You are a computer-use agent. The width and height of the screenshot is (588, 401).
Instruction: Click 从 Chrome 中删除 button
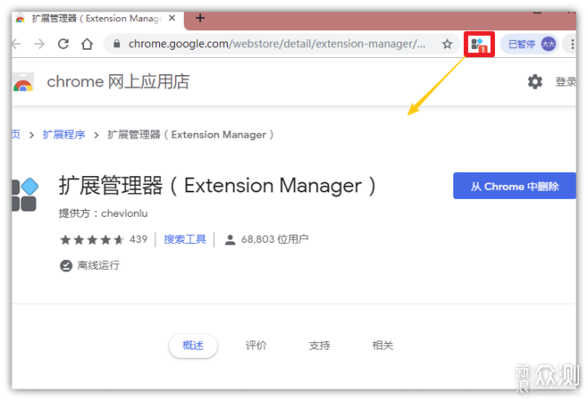[x=514, y=186]
